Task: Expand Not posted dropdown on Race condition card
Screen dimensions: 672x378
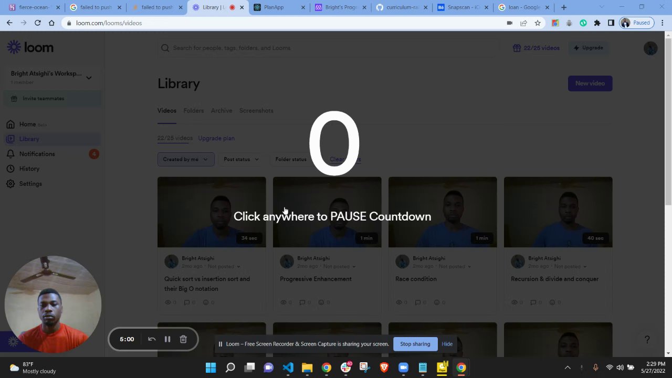Action: click(x=455, y=266)
